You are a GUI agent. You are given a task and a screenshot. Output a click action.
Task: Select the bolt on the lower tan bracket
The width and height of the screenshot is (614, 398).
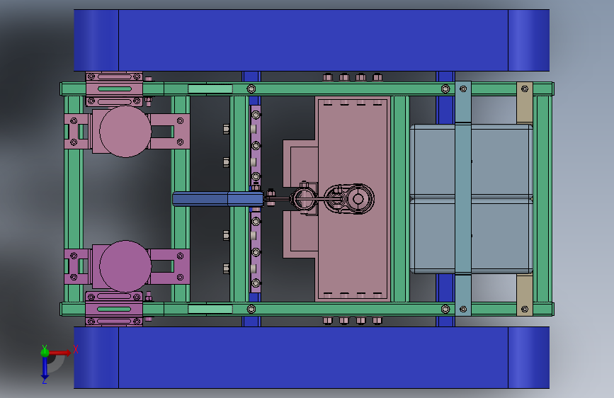(525, 309)
